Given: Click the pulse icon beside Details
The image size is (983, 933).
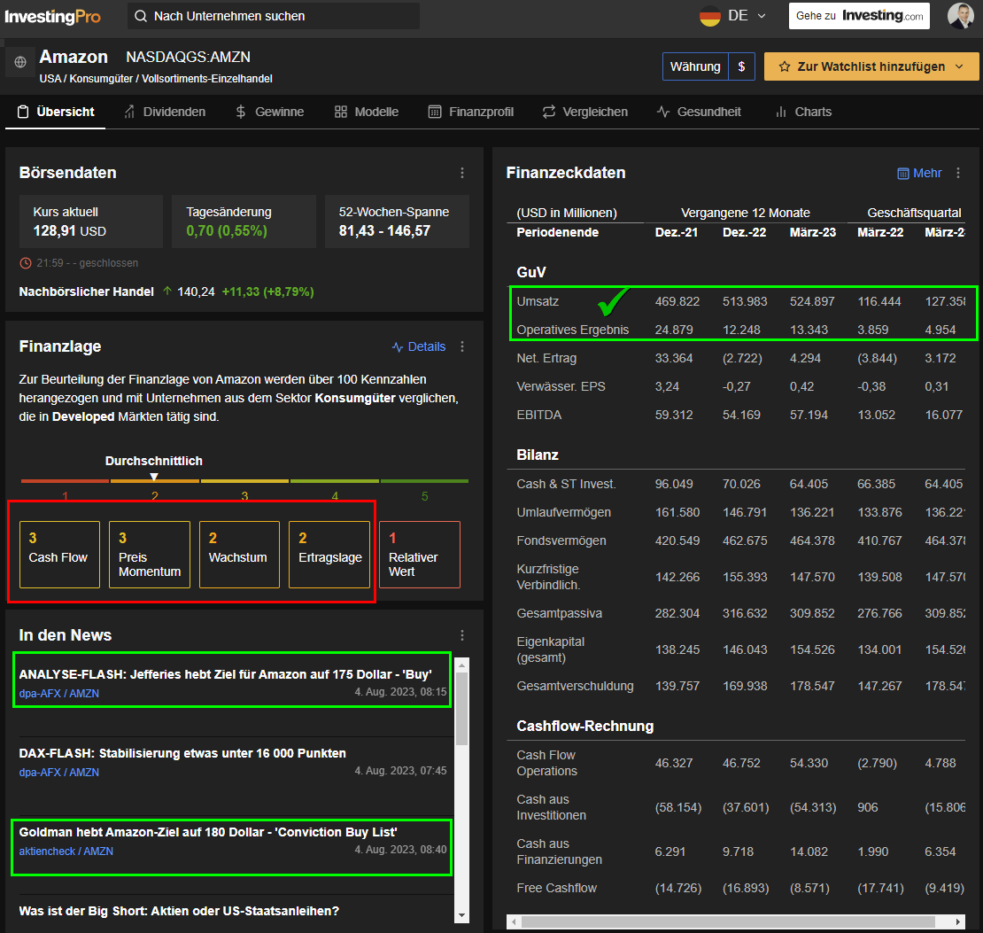Looking at the screenshot, I should pyautogui.click(x=398, y=347).
